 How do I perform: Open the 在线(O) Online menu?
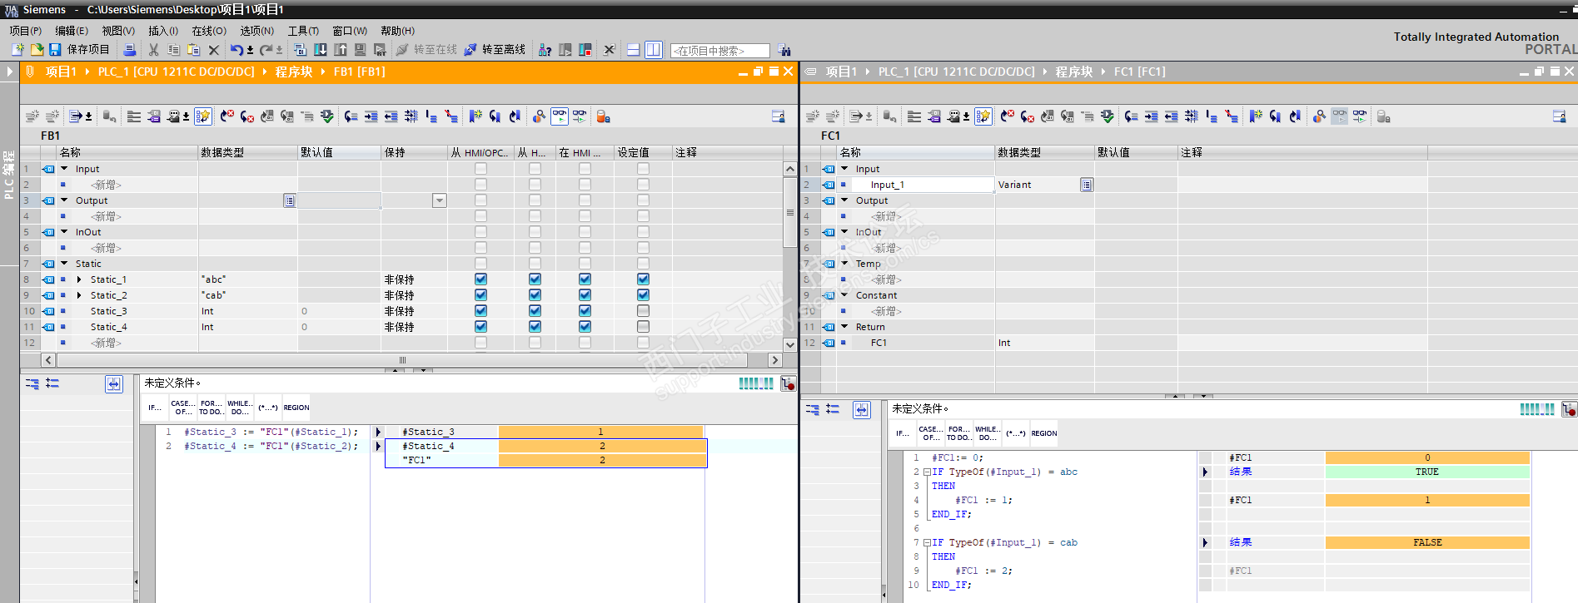tap(209, 31)
